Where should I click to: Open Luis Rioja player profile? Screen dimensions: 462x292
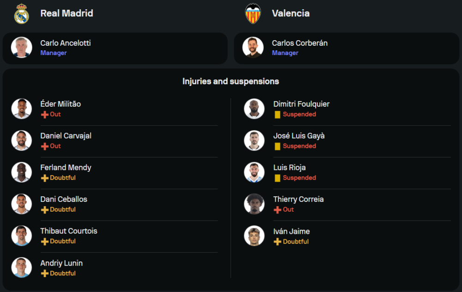coord(289,167)
